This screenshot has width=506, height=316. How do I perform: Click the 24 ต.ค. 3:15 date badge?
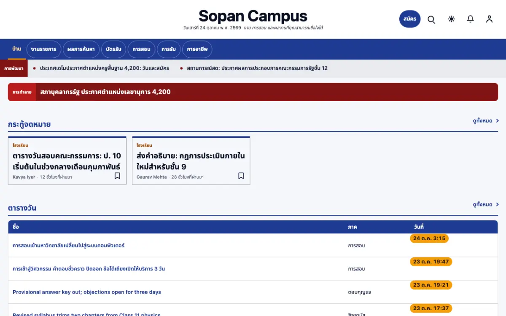[x=429, y=238]
